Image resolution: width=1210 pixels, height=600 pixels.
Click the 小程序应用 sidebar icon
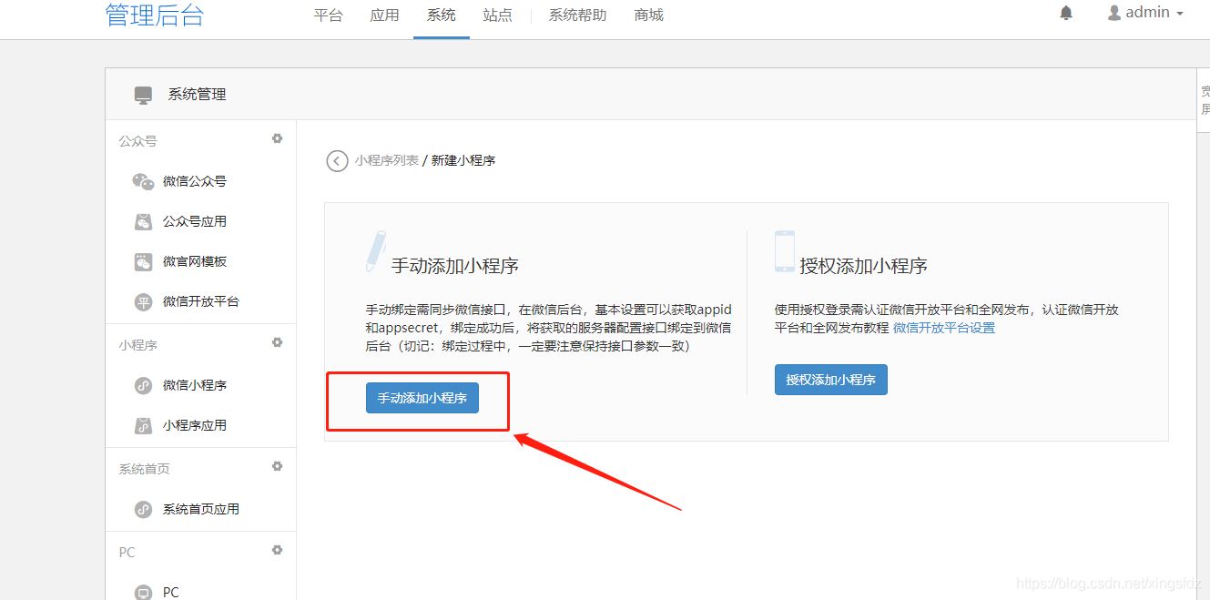tap(143, 425)
